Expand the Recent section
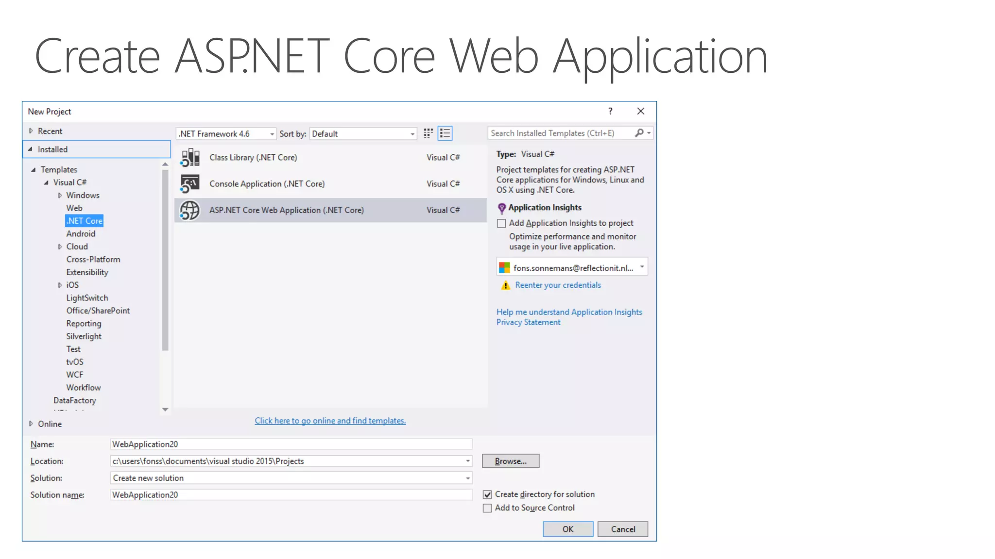 coord(31,131)
